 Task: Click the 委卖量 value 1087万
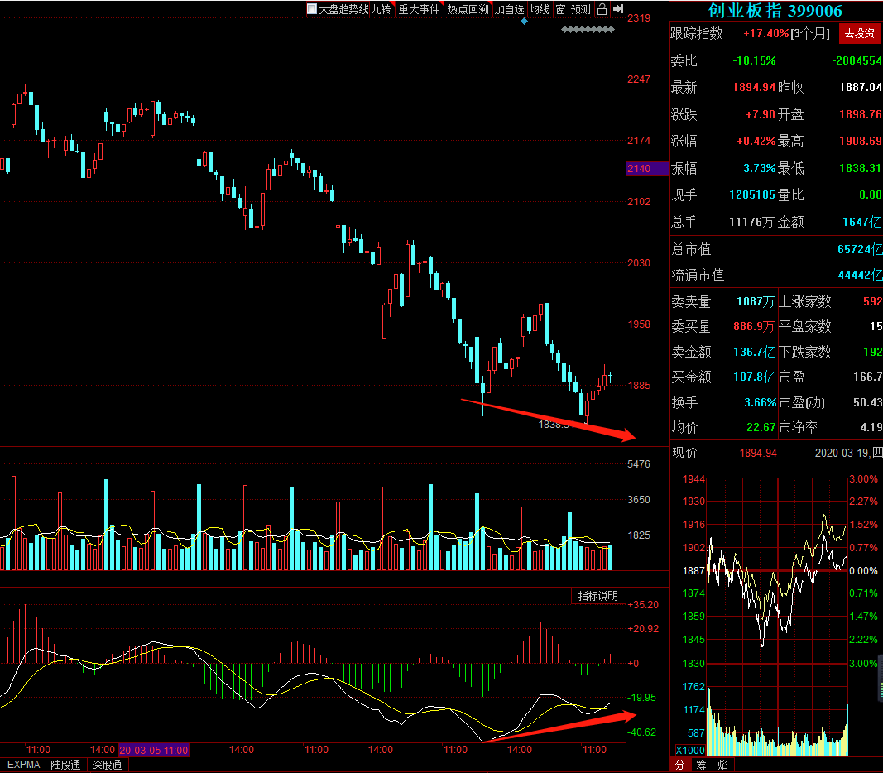click(x=756, y=301)
